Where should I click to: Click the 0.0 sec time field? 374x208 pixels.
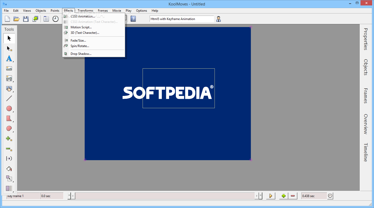tap(52, 196)
